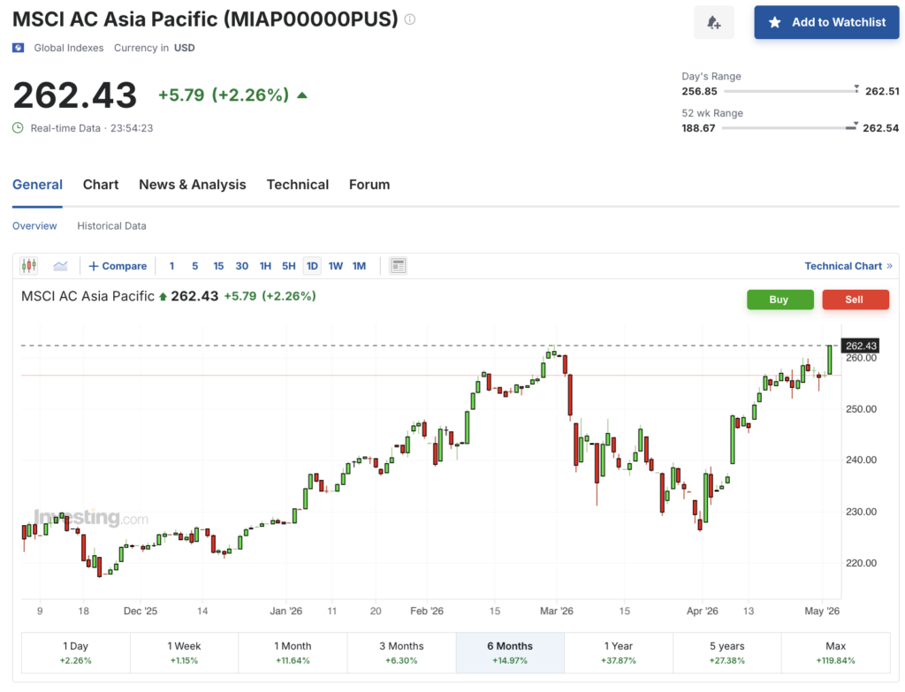Click the red Sell button
The width and height of the screenshot is (905, 692).
[856, 300]
